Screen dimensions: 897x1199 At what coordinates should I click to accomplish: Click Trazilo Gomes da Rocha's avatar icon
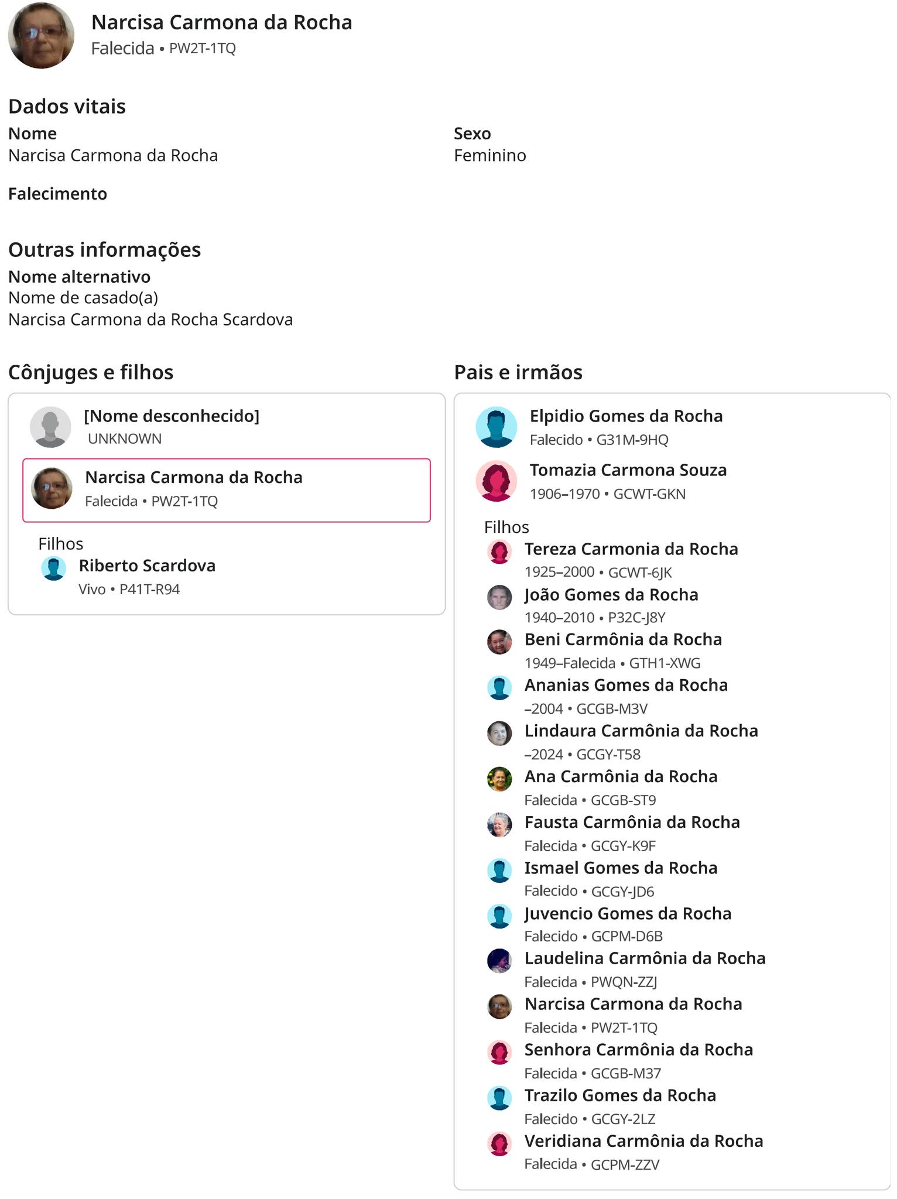499,1098
